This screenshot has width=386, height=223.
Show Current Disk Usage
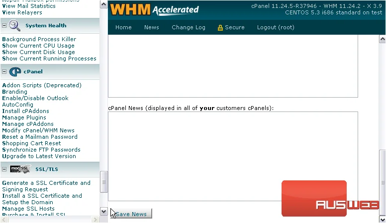pos(38,52)
